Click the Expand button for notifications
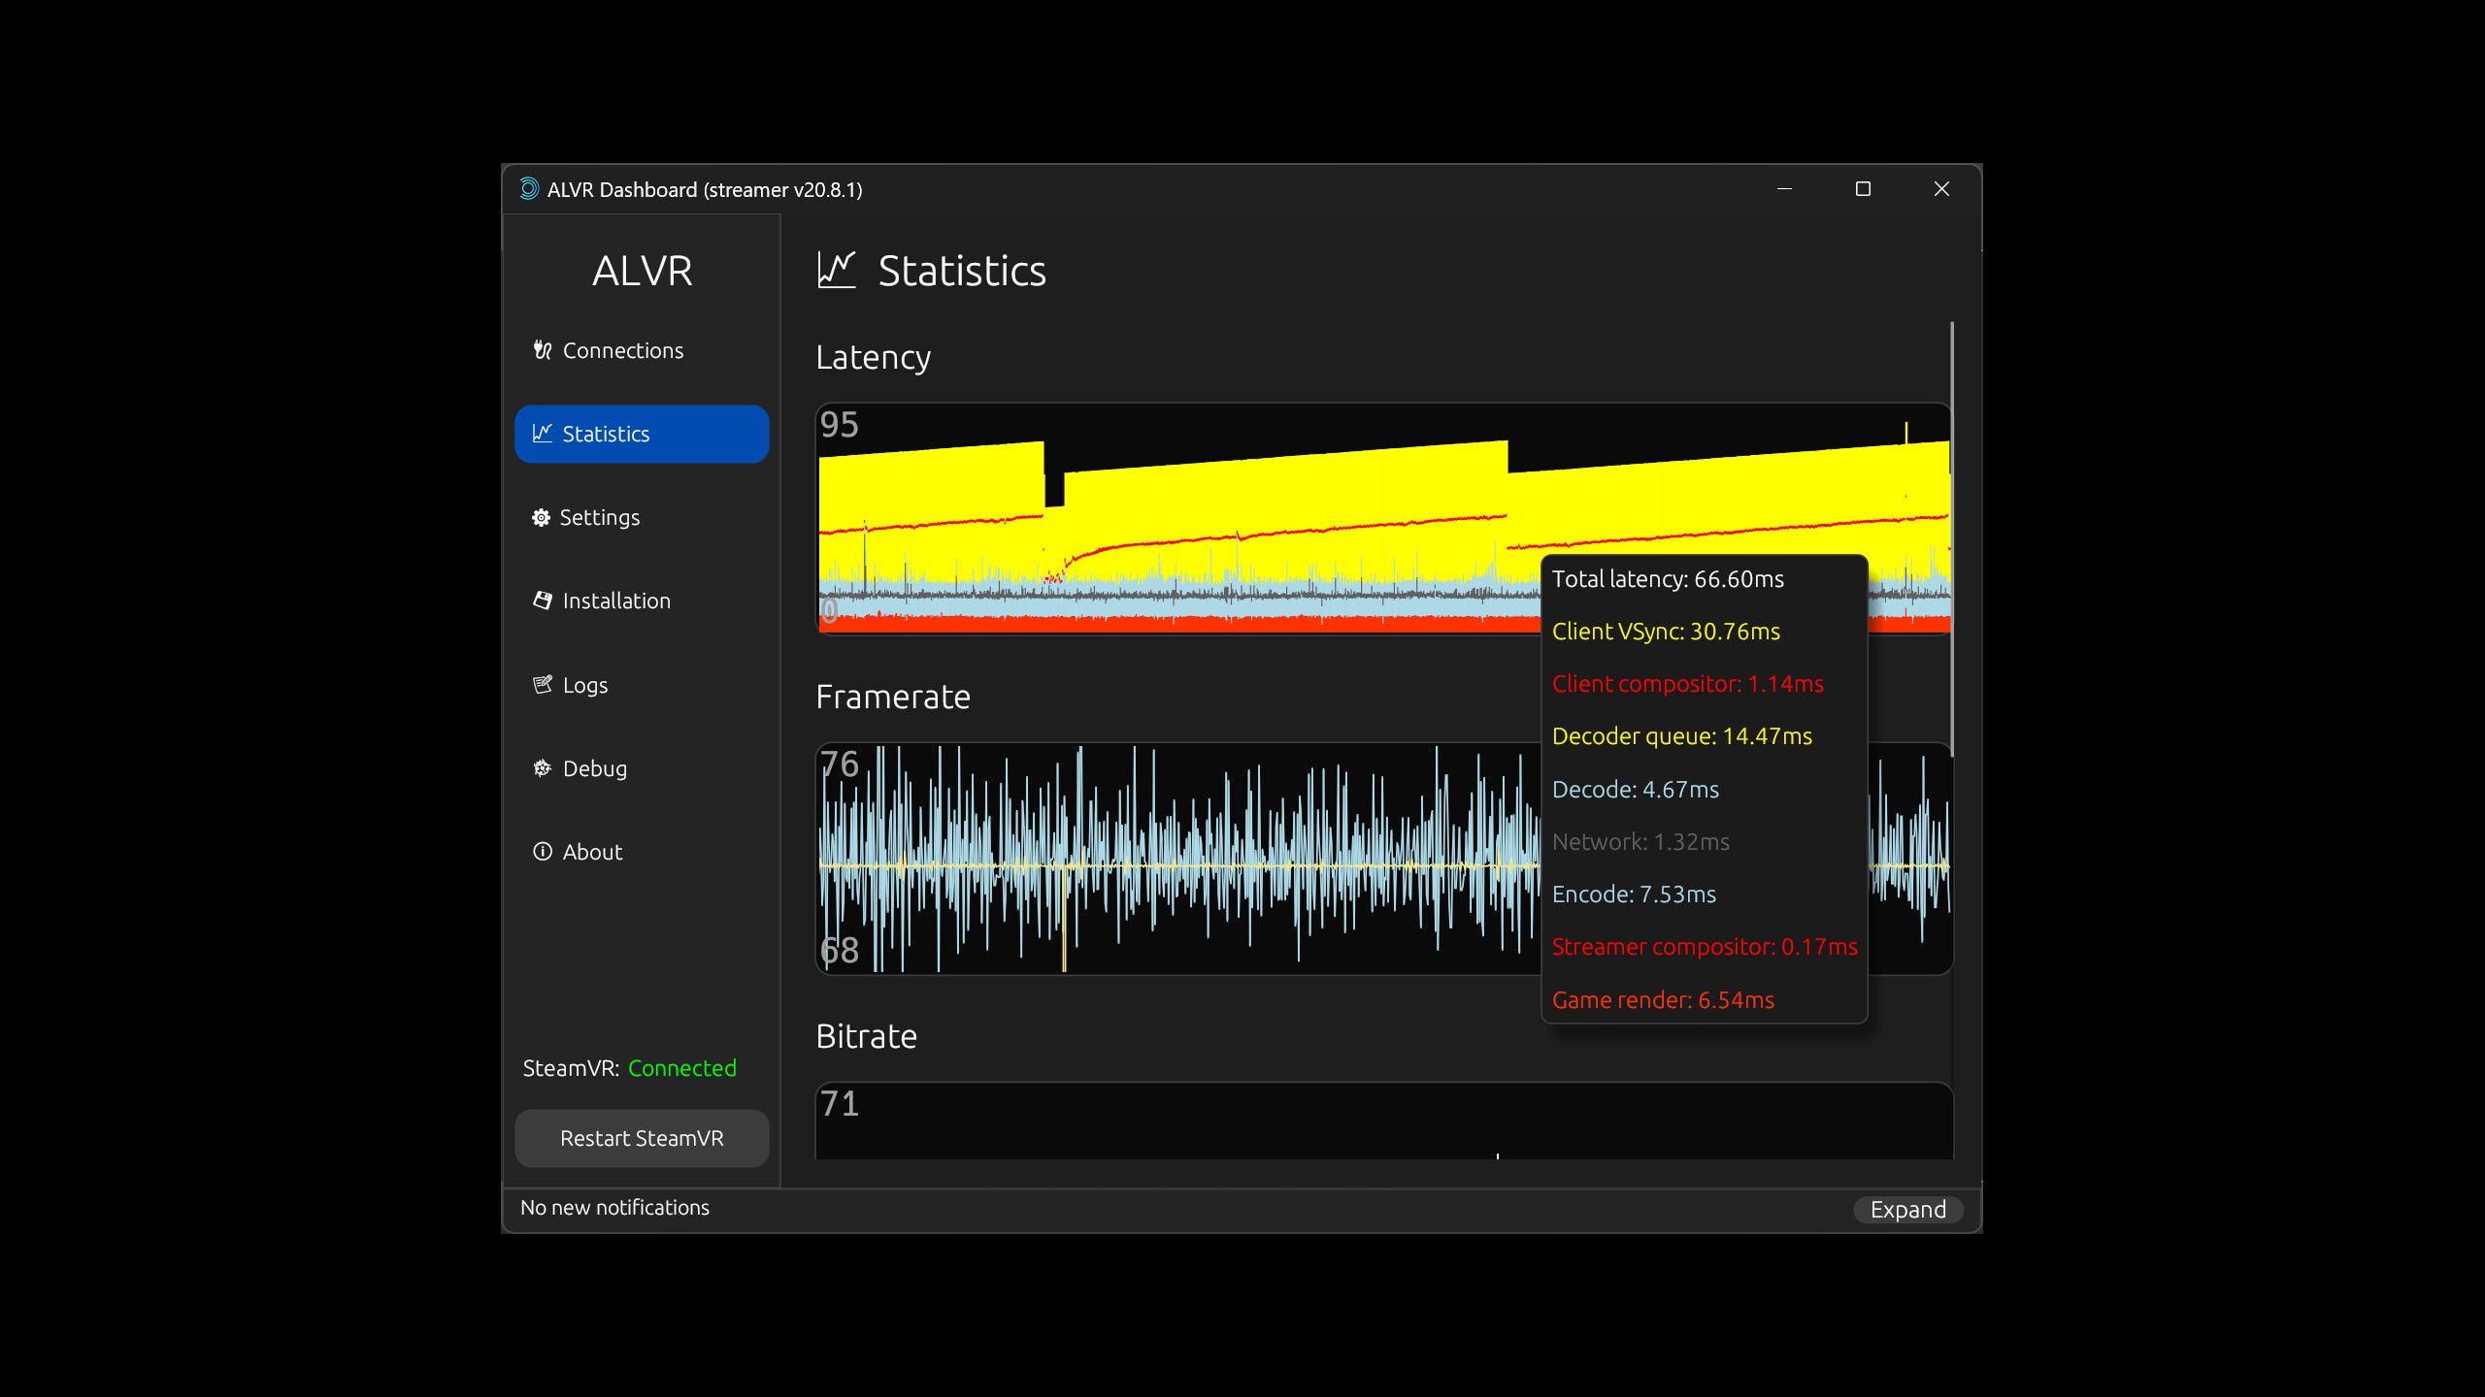The height and width of the screenshot is (1397, 2485). [x=1906, y=1209]
